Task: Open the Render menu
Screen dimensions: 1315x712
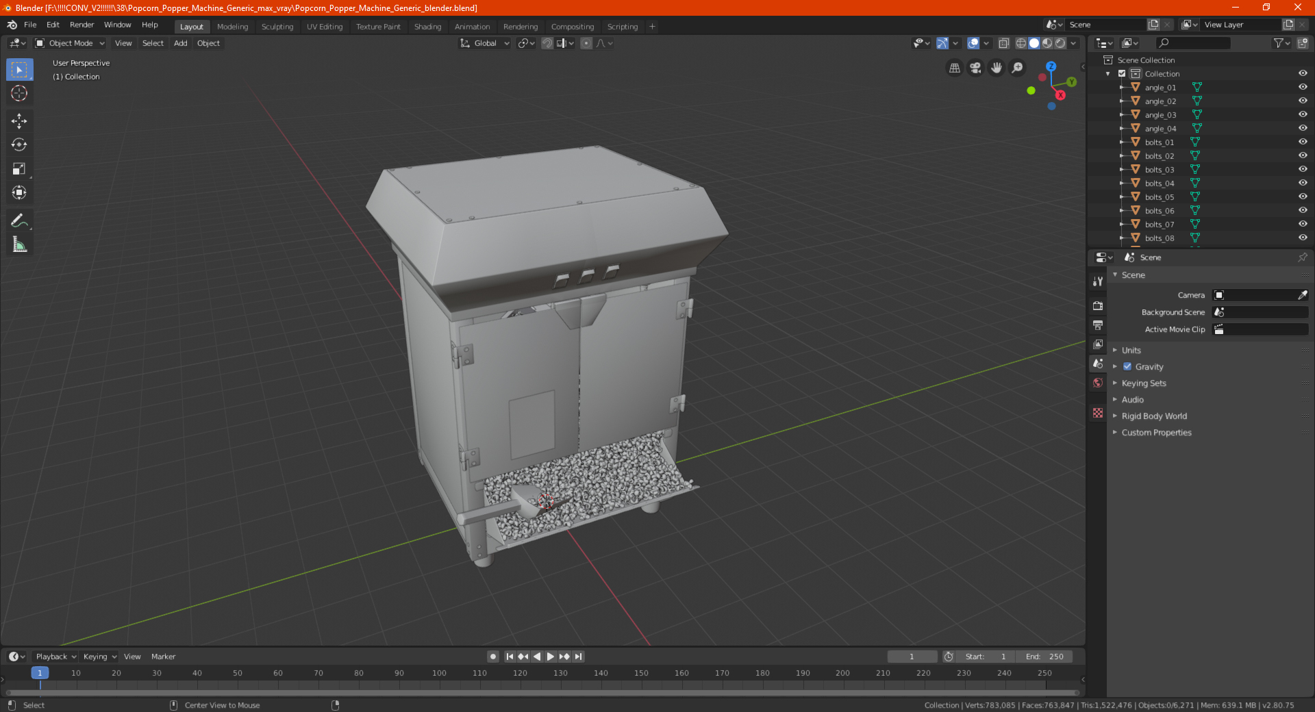Action: click(x=82, y=25)
